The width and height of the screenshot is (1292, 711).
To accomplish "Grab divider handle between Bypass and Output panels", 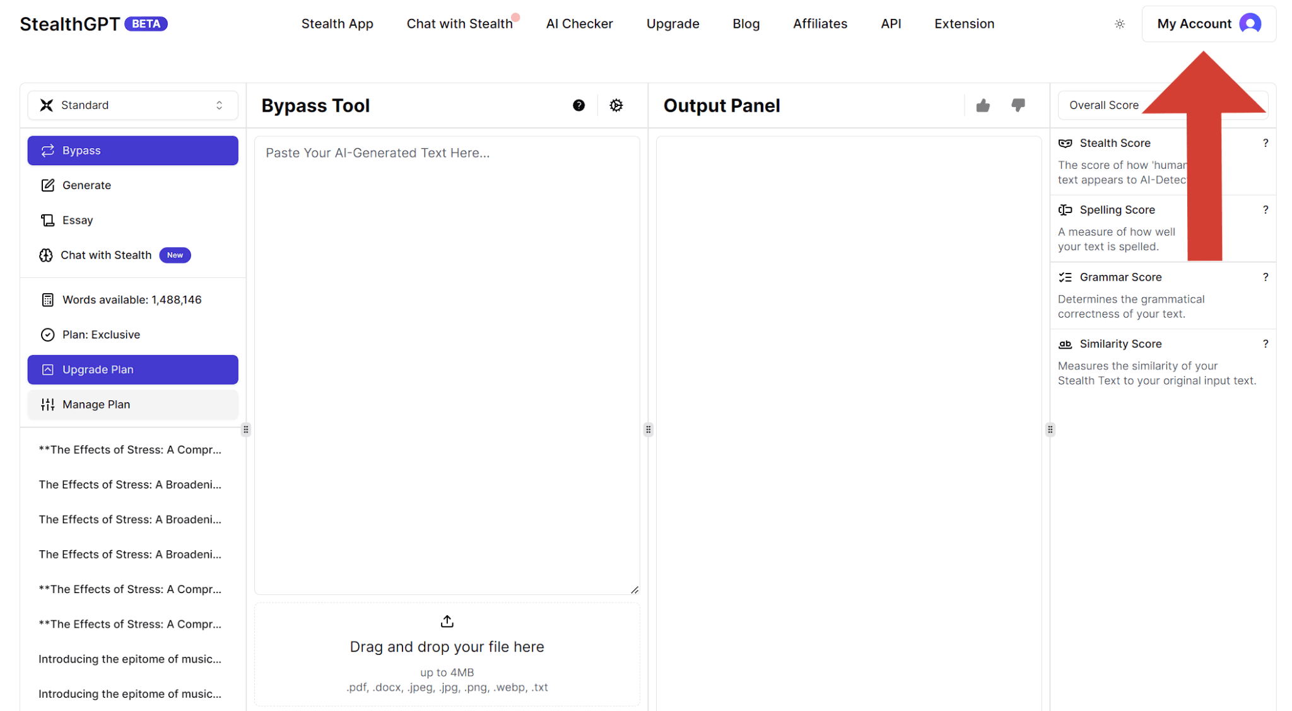I will click(648, 430).
